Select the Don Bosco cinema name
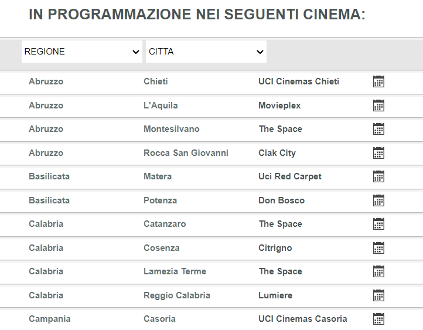 [281, 200]
